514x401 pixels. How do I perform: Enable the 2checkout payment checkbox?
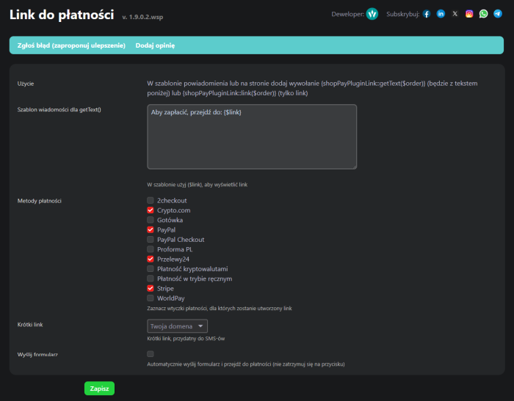(151, 201)
